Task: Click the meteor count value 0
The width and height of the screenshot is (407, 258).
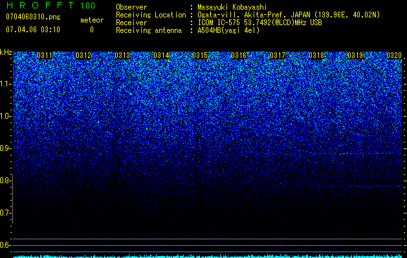Action: [x=92, y=30]
